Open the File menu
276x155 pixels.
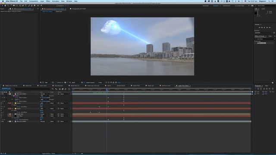pos(21,1)
